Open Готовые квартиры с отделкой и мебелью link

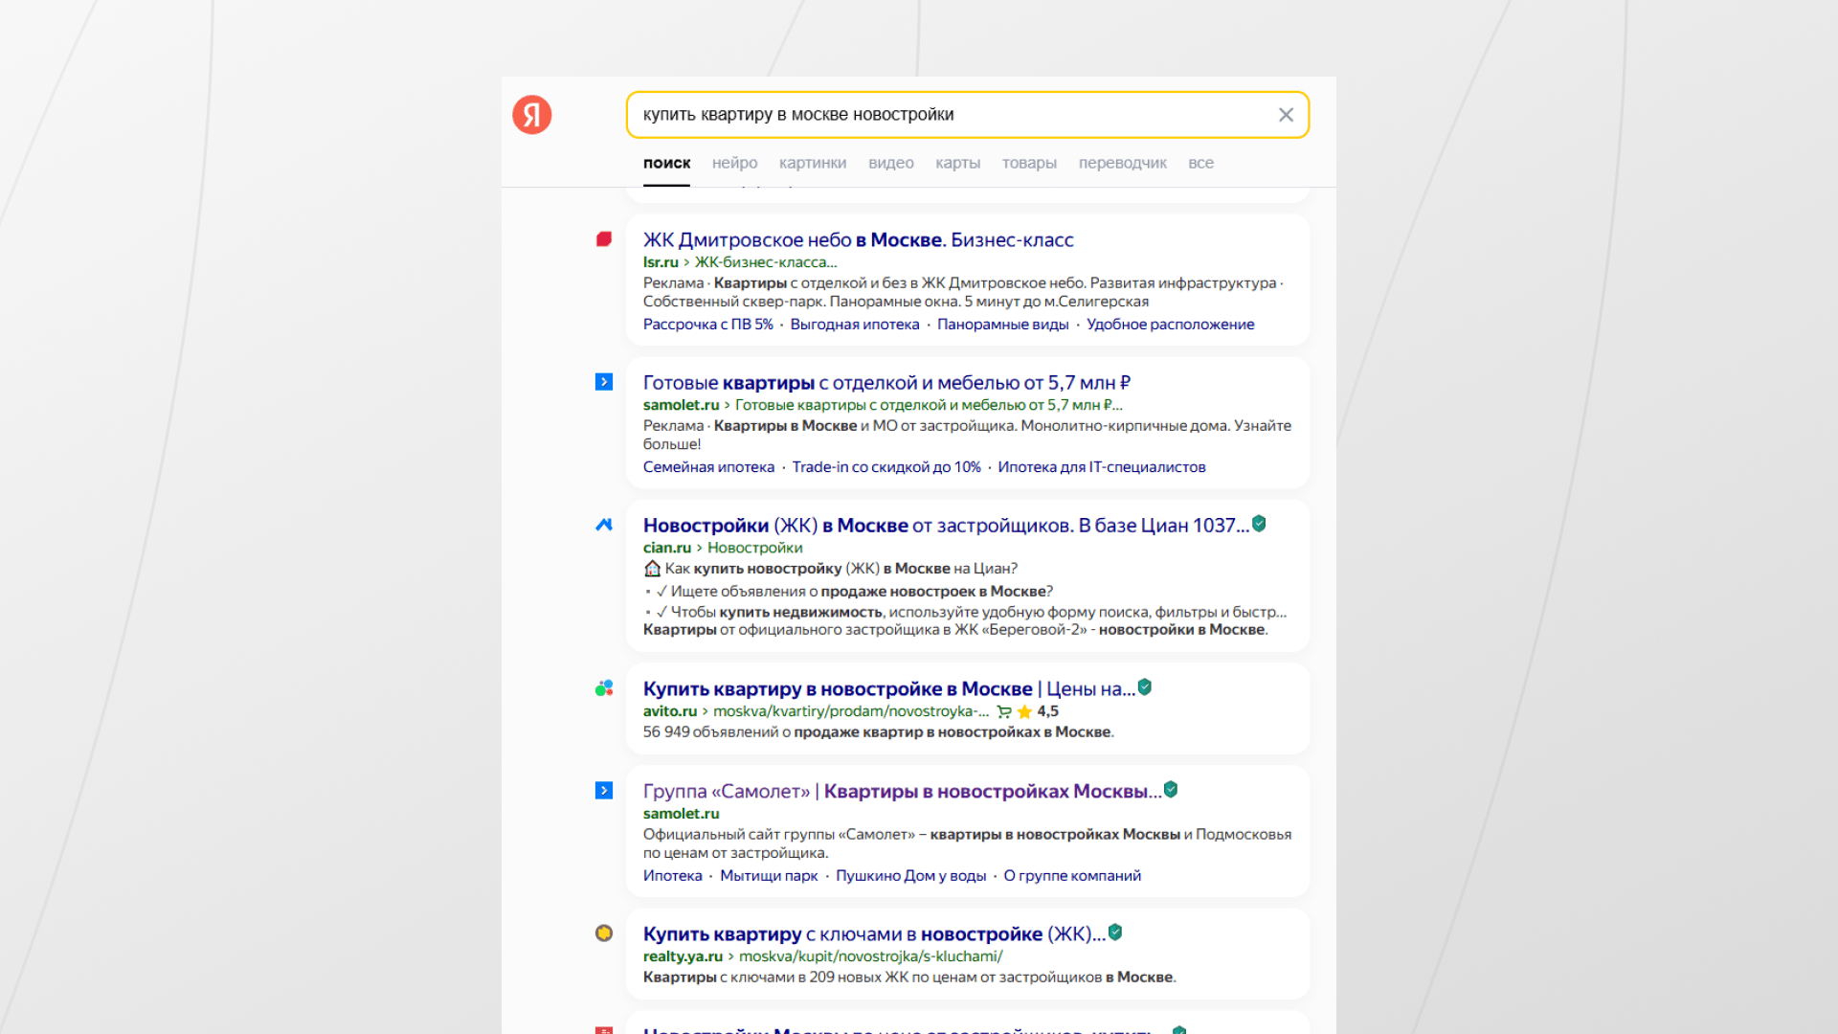tap(886, 383)
